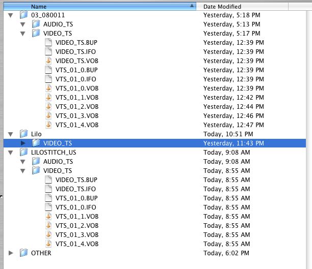The width and height of the screenshot is (312, 269).
Task: Click the date Yesterday, 5:18 PM
Action: coord(232,15)
